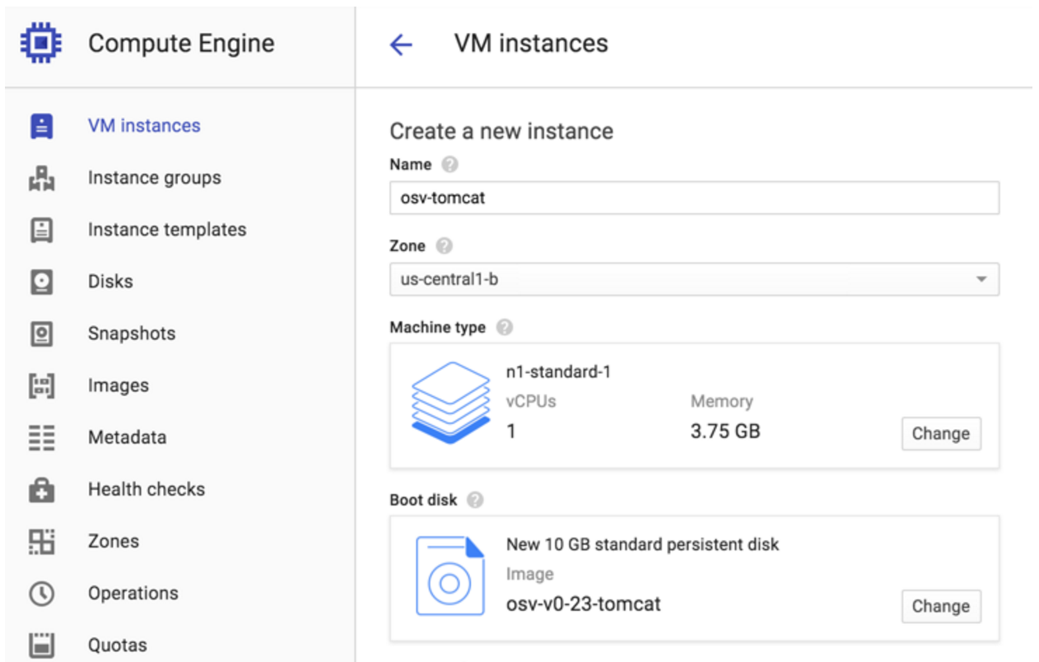Click the back arrow next to VM instances
The height and width of the screenshot is (662, 1039).
coord(401,44)
